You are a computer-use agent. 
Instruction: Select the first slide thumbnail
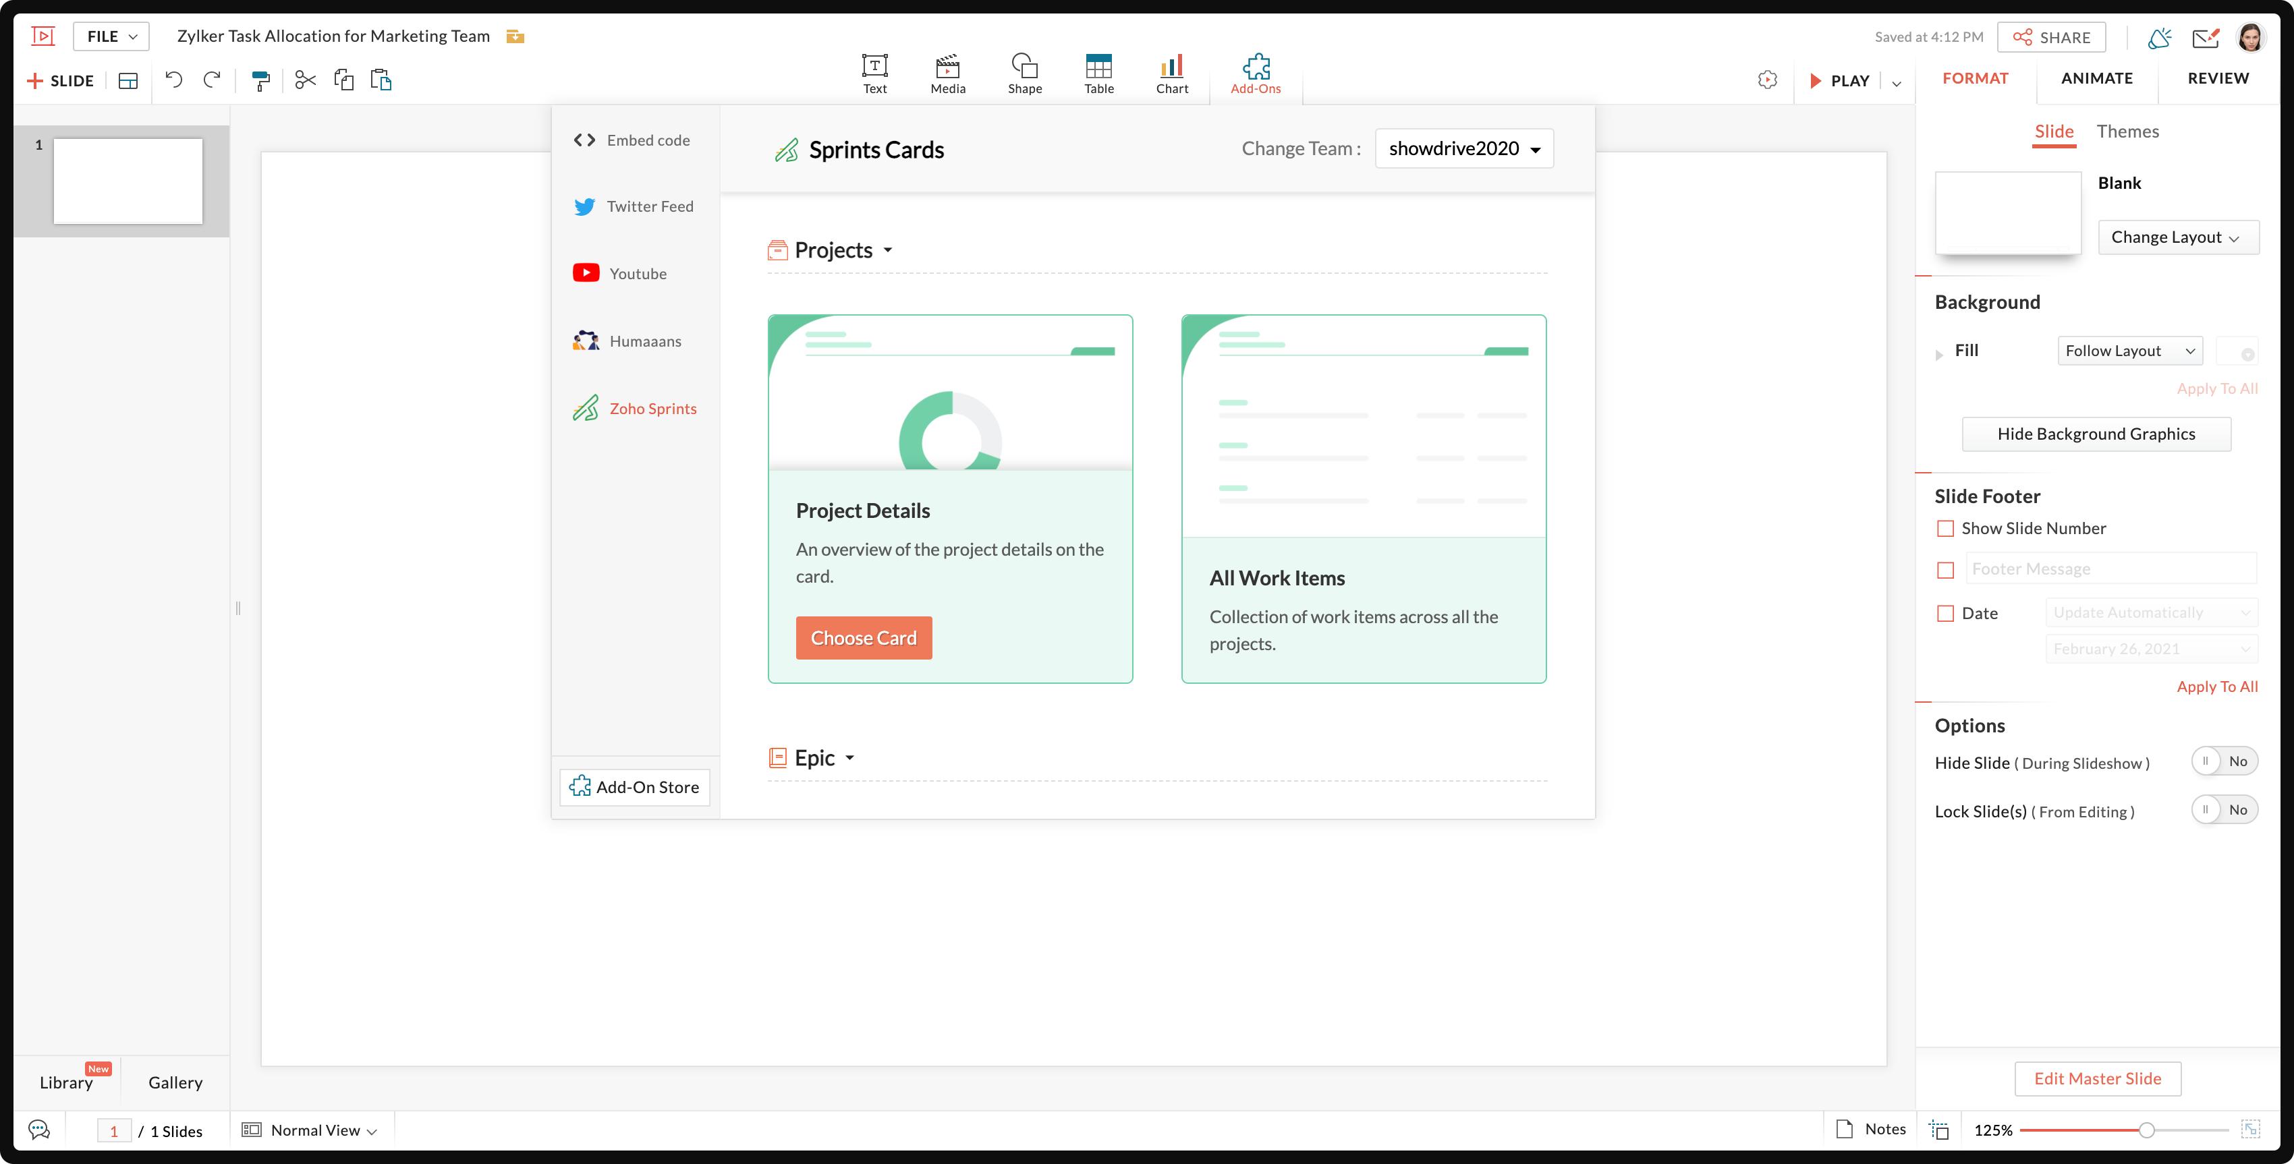pyautogui.click(x=128, y=181)
